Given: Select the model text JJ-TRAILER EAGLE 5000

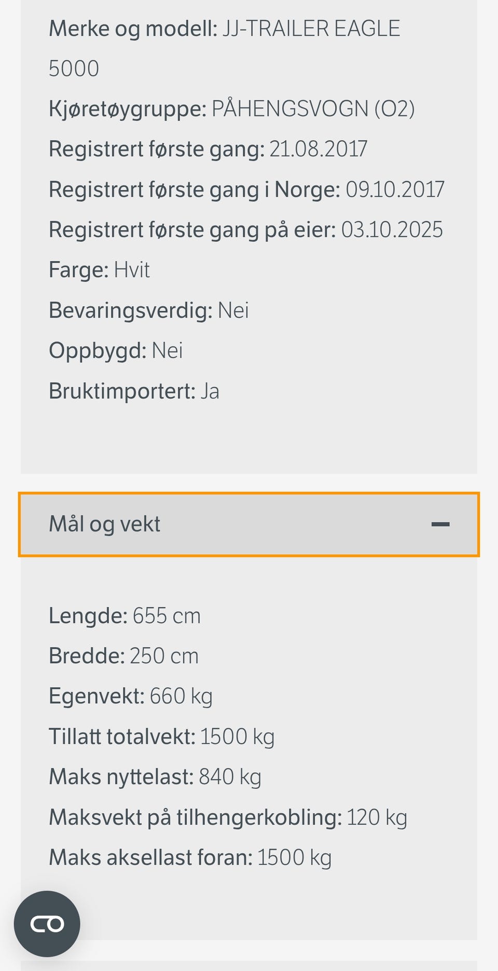Looking at the screenshot, I should (310, 29).
